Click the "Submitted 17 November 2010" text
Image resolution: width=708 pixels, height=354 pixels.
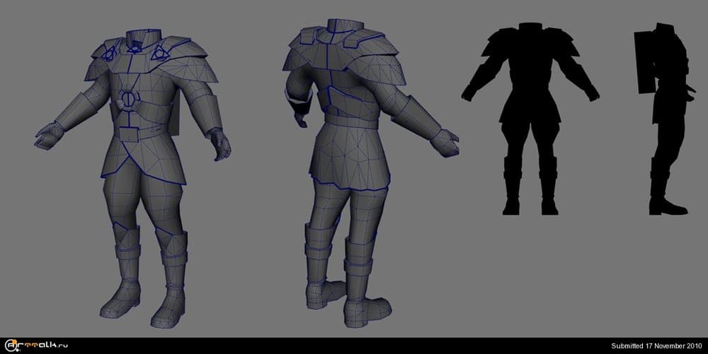tap(656, 346)
